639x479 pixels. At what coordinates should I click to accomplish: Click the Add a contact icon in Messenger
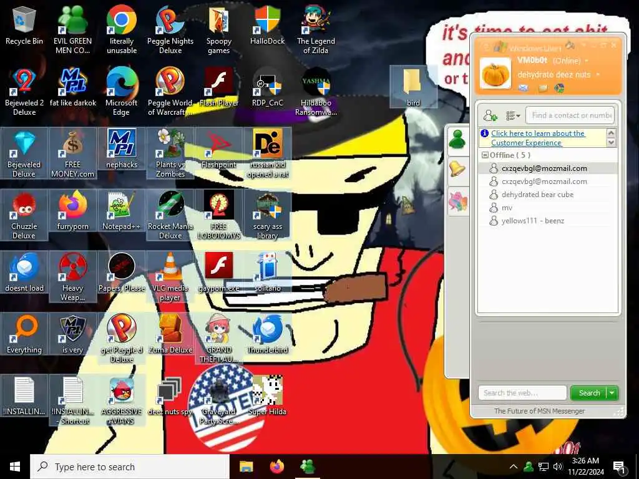pyautogui.click(x=490, y=115)
